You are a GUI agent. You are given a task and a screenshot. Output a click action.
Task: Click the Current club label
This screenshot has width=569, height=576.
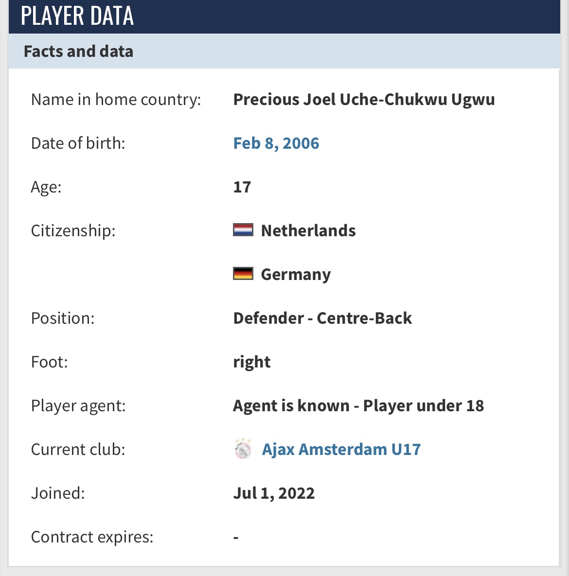tap(78, 449)
